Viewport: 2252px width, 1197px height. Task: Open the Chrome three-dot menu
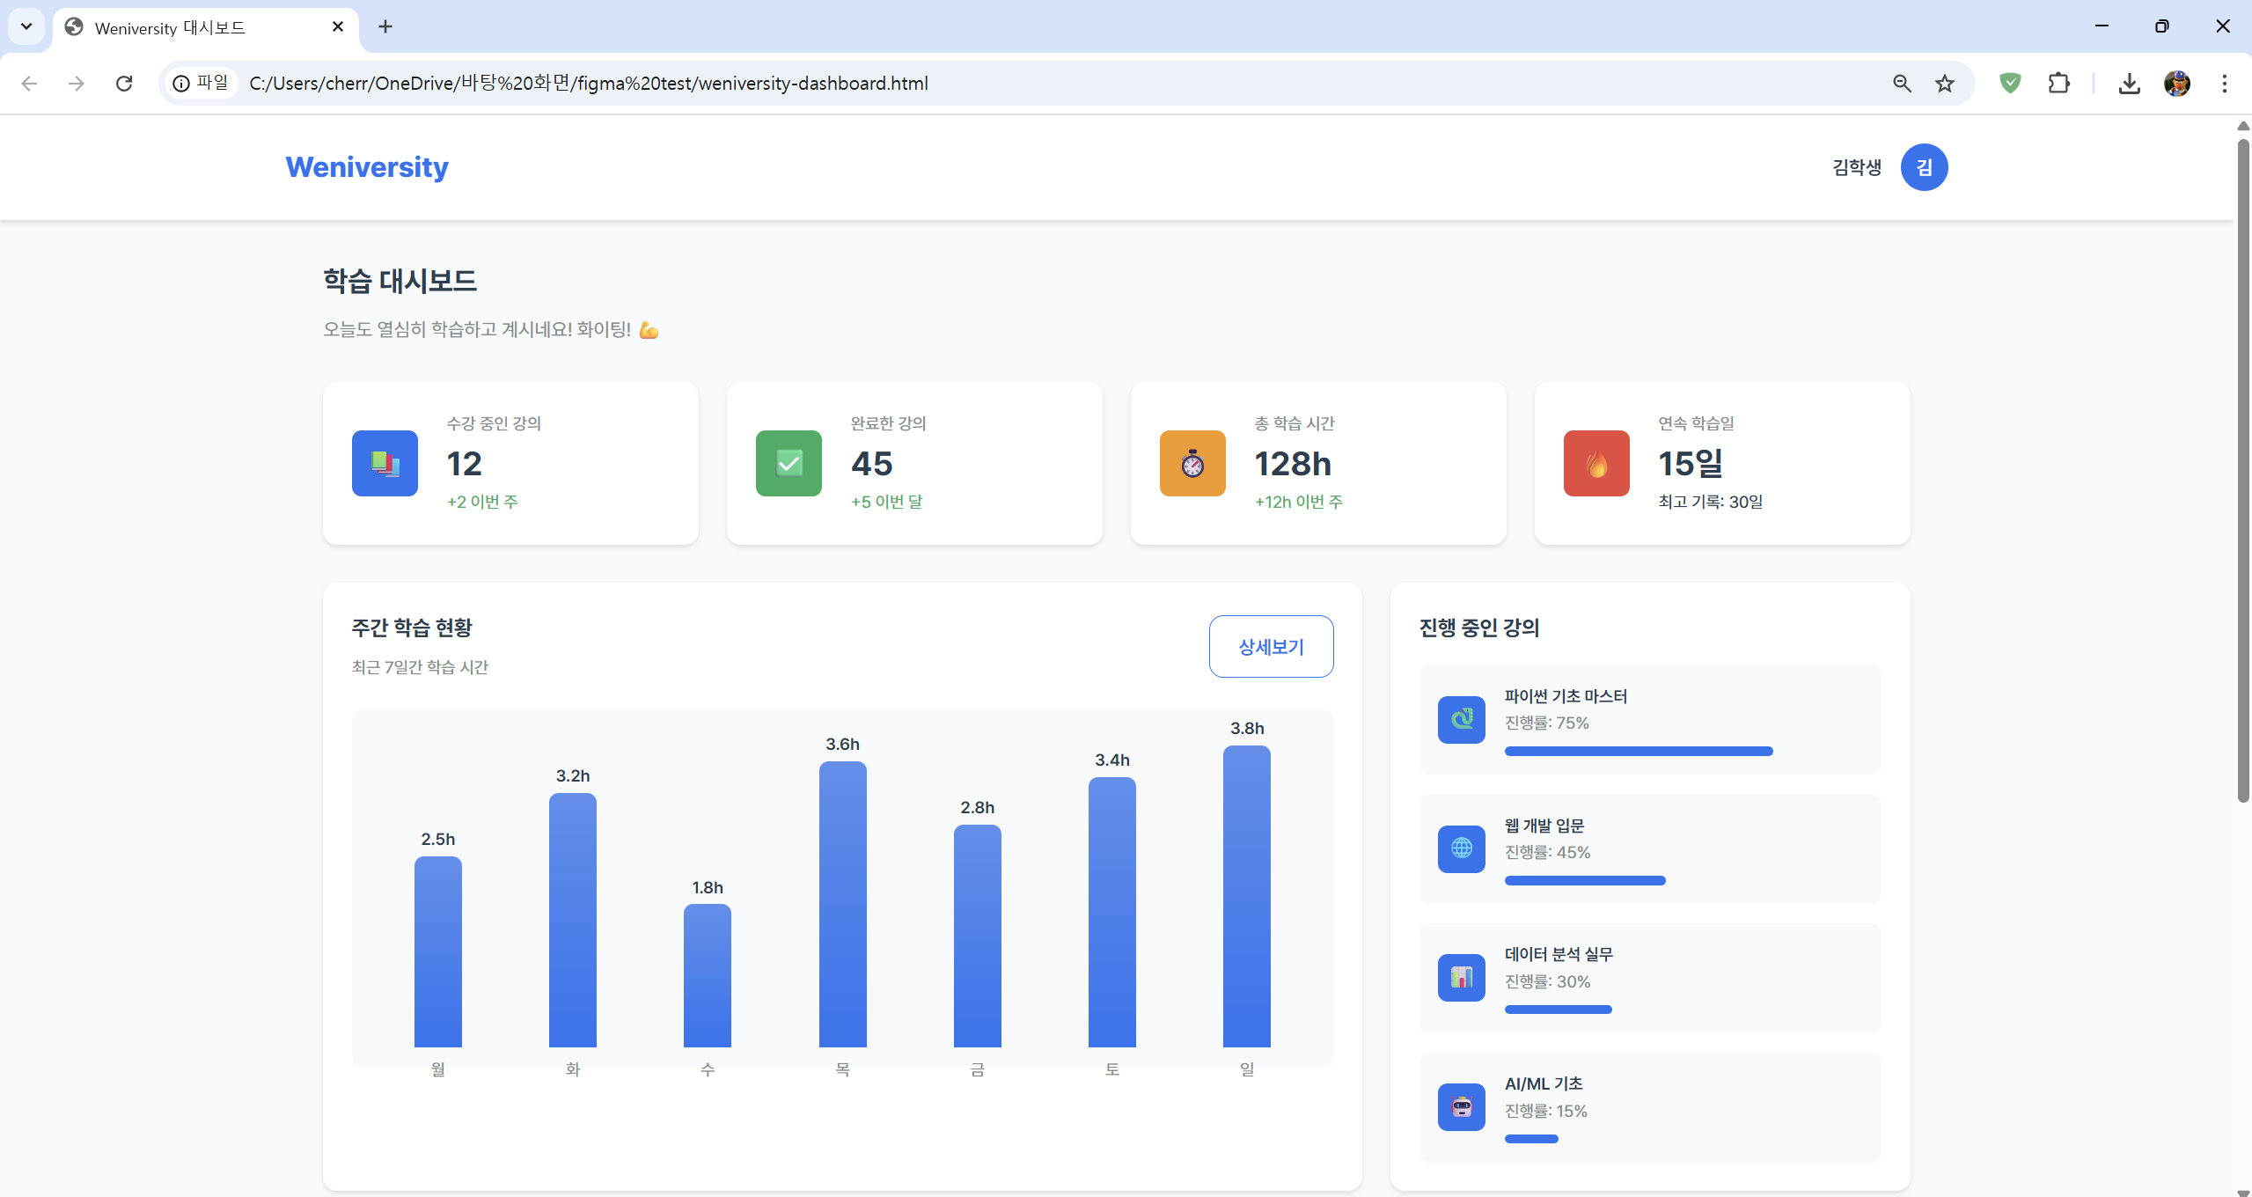tap(2224, 84)
